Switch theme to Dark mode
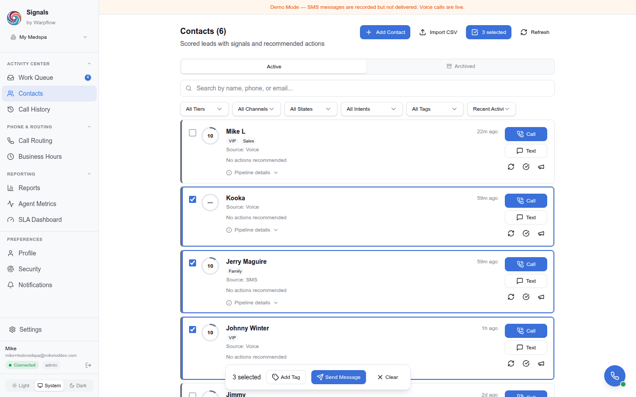 pos(79,385)
